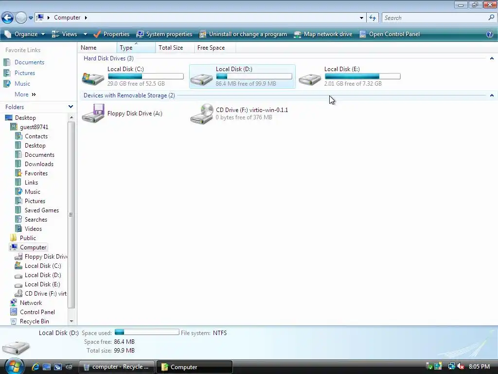Click Map network drive
Viewport: 498px width, 374px height.
click(x=323, y=34)
